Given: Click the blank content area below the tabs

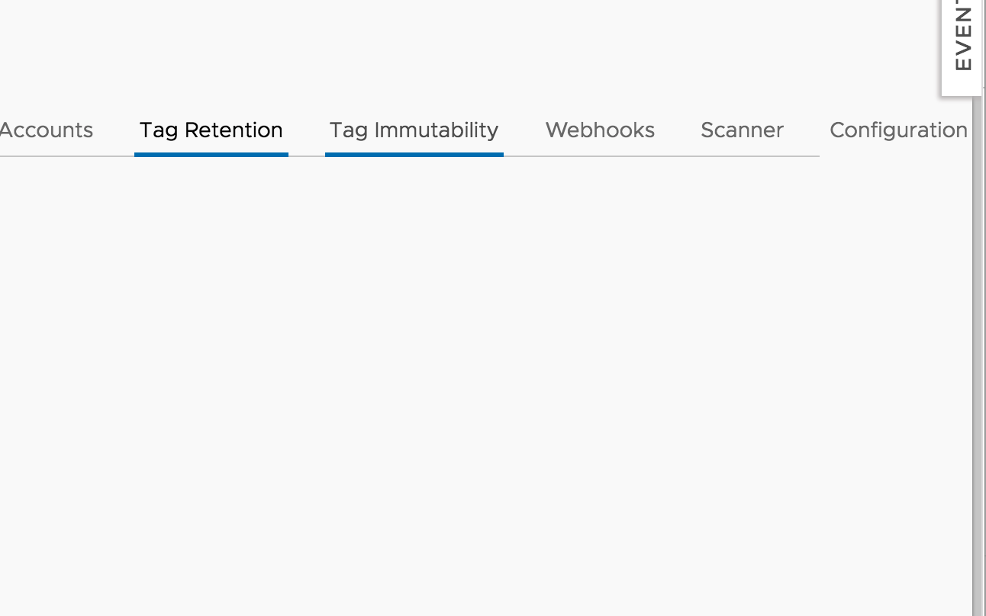Looking at the screenshot, I should (458, 381).
